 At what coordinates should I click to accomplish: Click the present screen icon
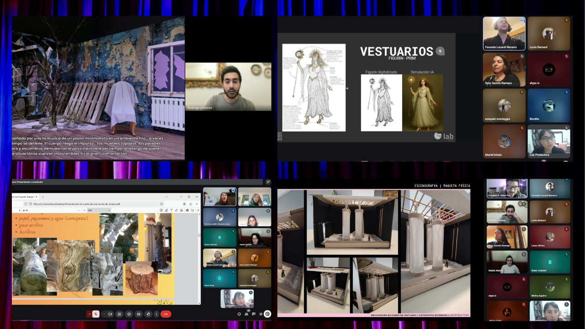coord(119,314)
